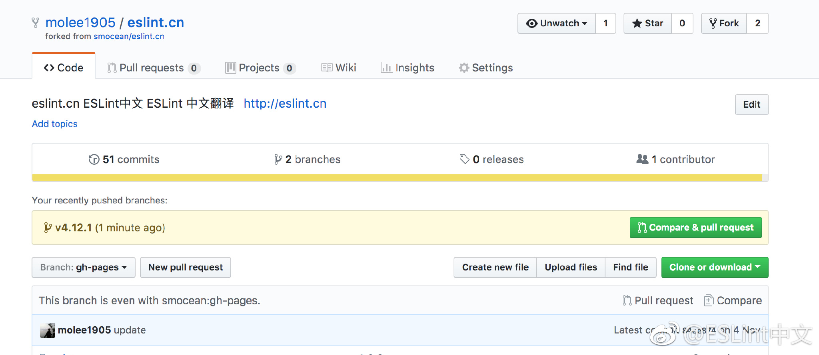Click Add topics link

55,124
